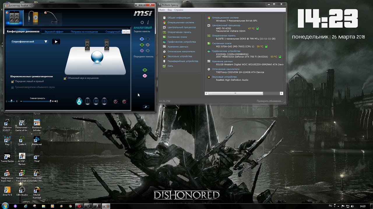Open Prey desktop shortcut
The height and width of the screenshot is (209, 373).
pos(7,141)
